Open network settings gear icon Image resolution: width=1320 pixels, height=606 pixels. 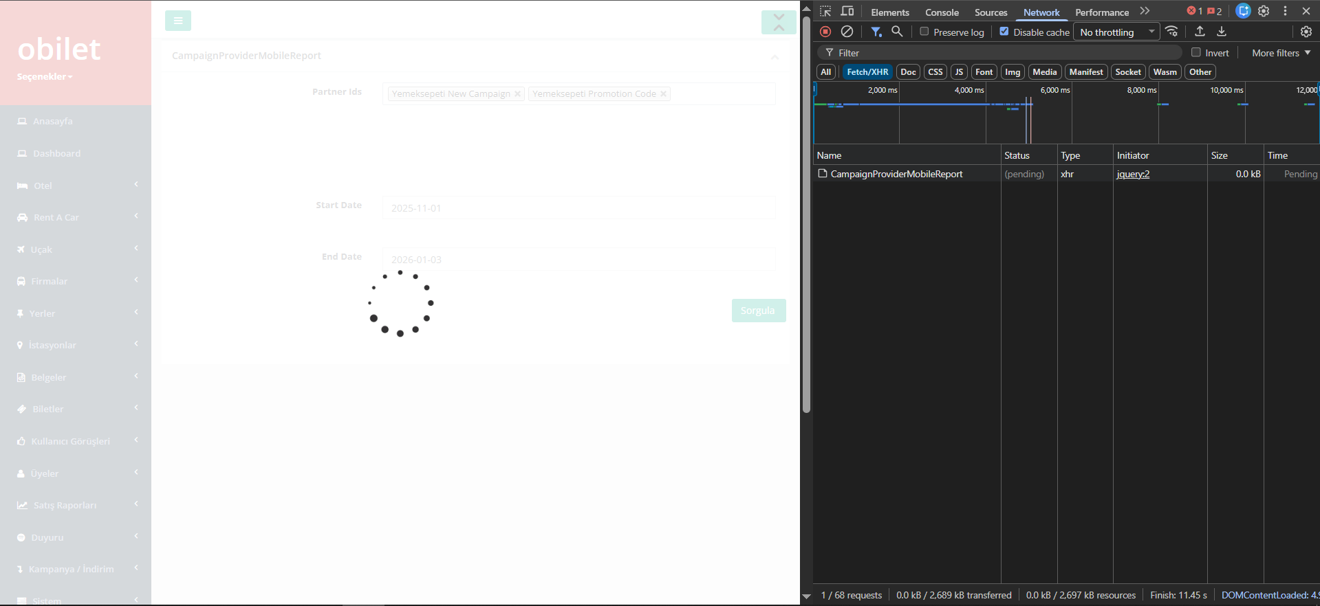click(x=1306, y=32)
